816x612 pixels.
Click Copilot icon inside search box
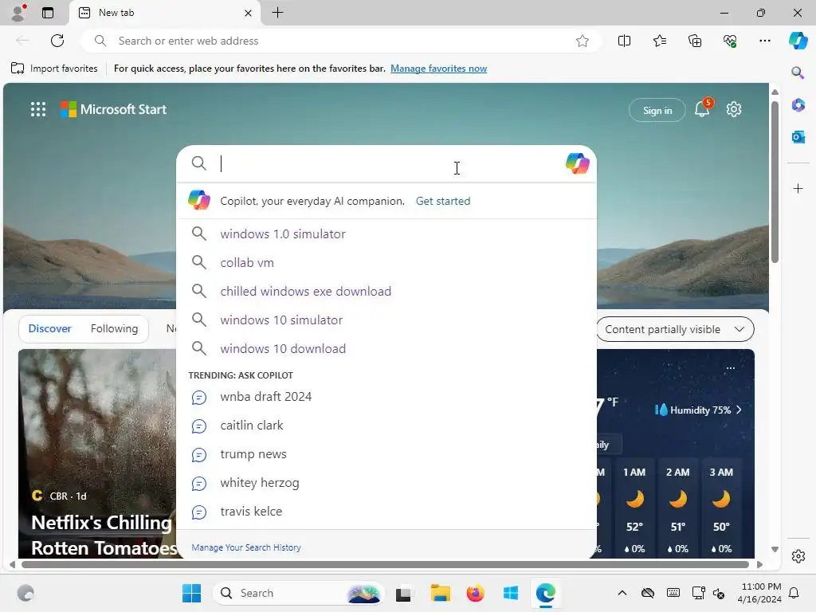click(x=577, y=163)
